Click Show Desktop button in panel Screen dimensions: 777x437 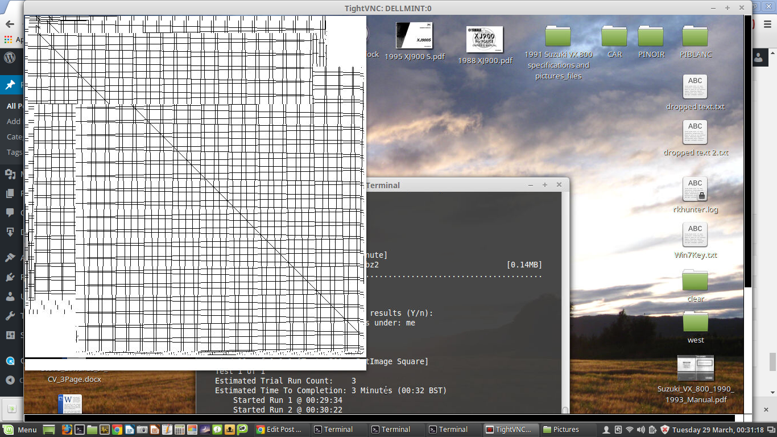[x=49, y=430]
